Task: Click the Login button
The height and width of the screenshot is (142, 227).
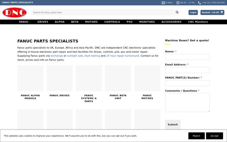Action: 193,12
